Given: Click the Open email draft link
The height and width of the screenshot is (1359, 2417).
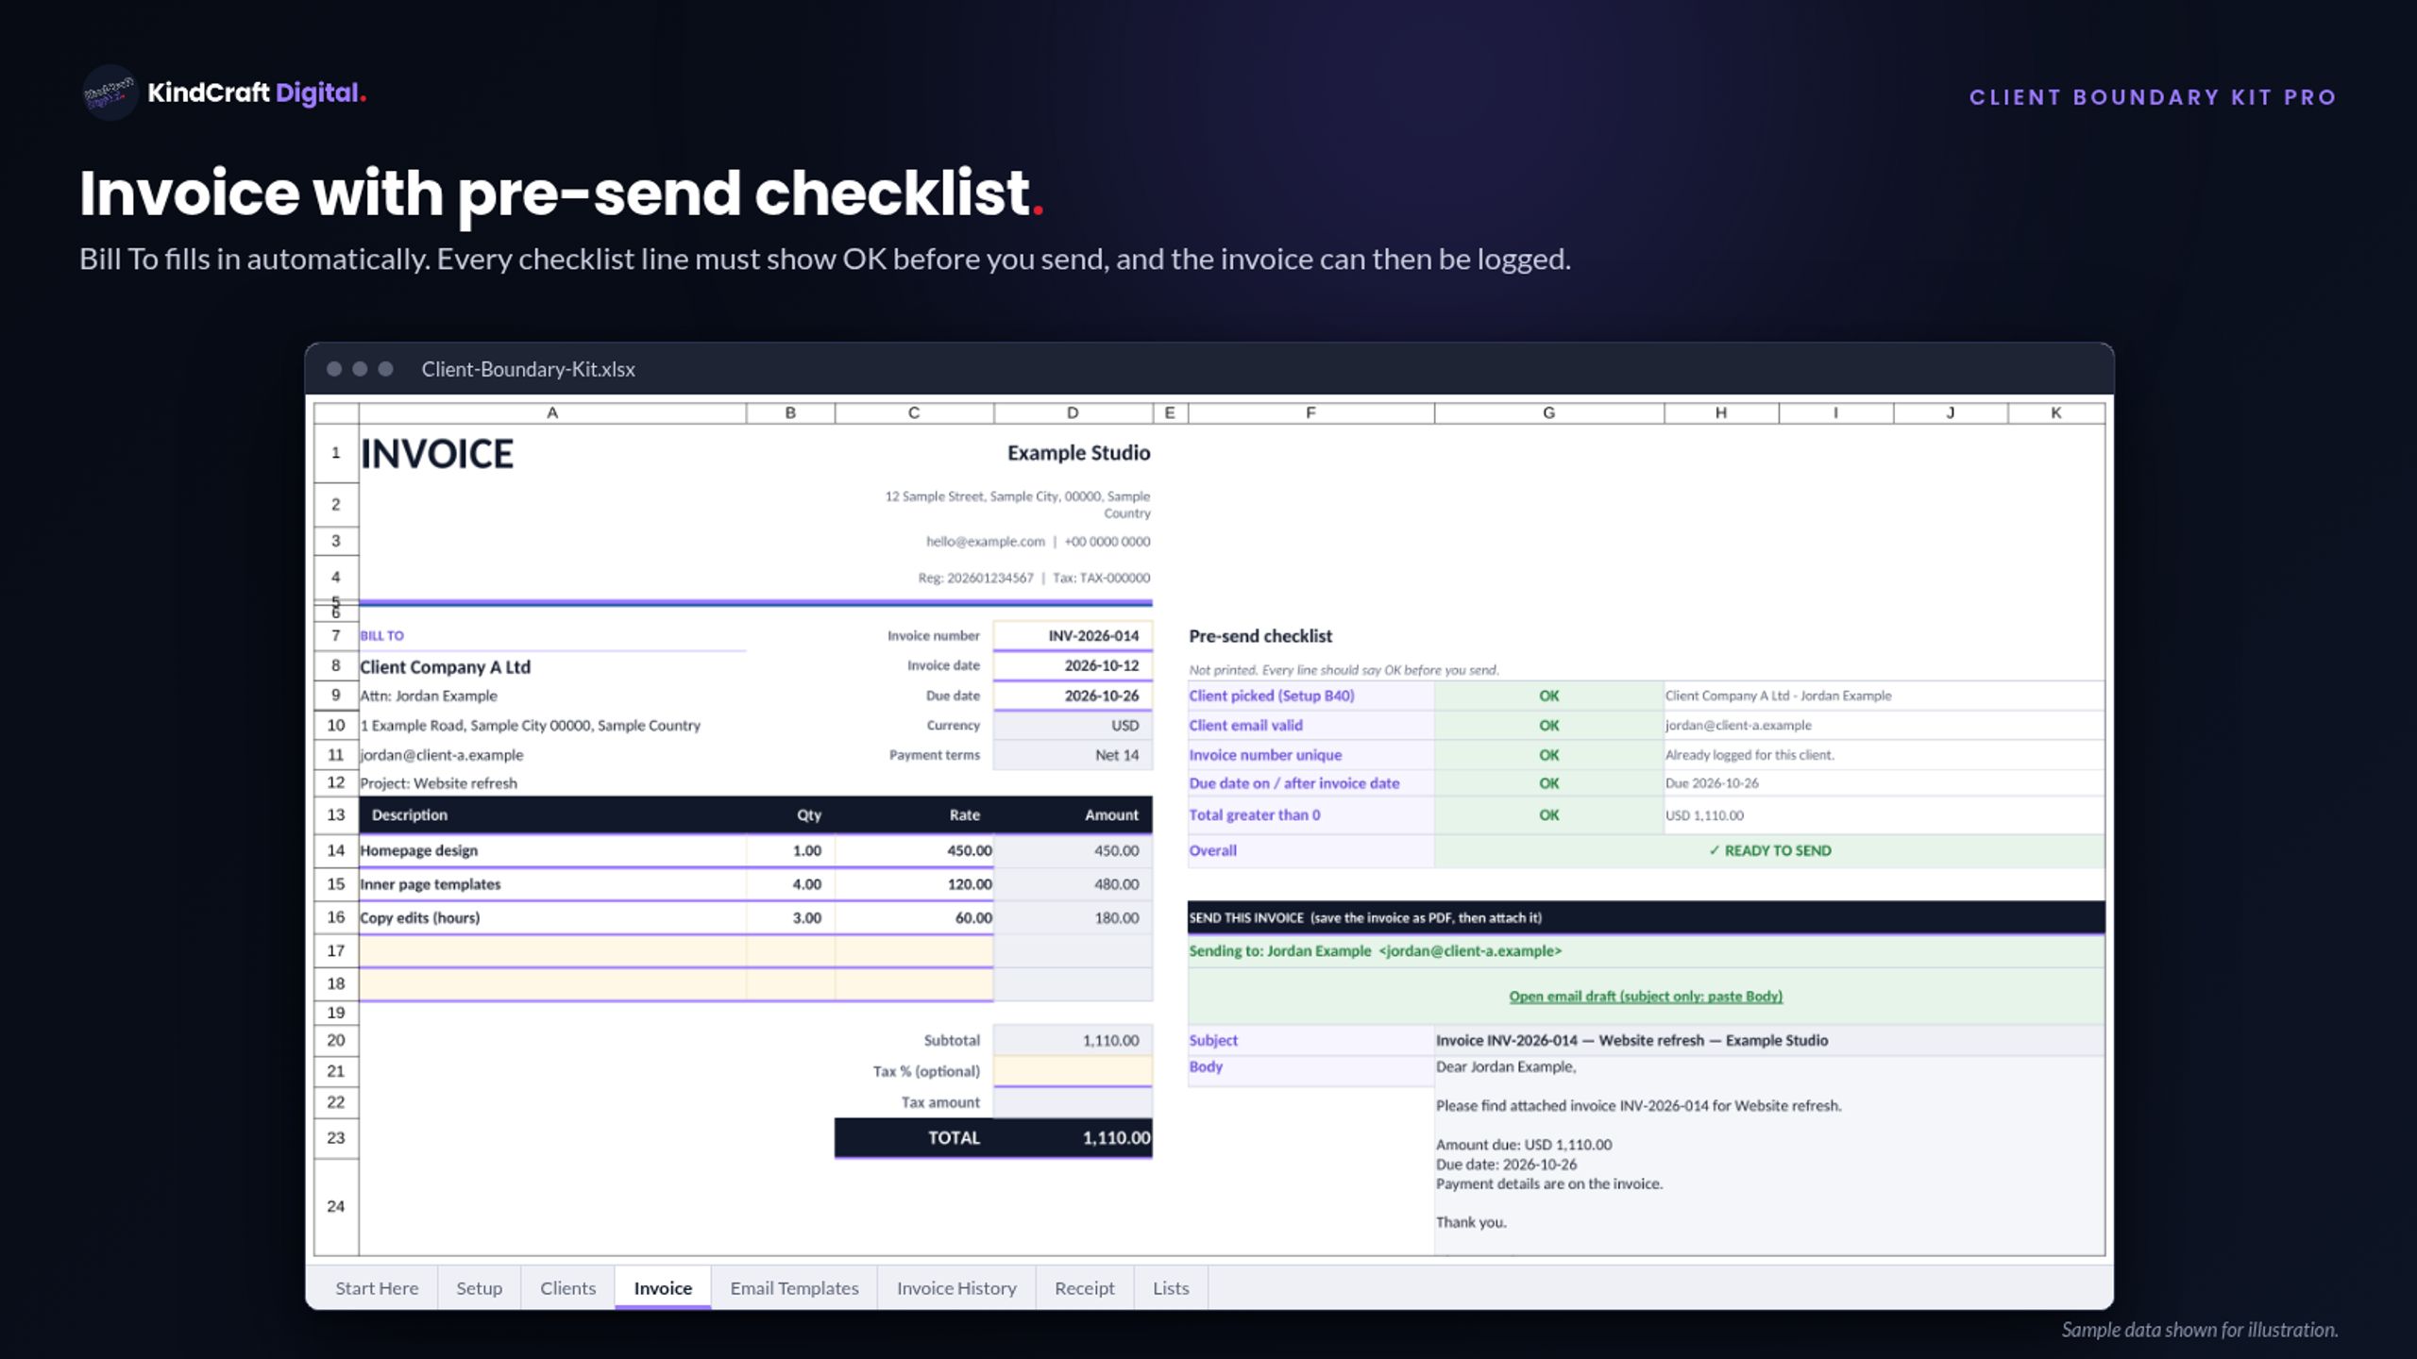Looking at the screenshot, I should tap(1645, 996).
